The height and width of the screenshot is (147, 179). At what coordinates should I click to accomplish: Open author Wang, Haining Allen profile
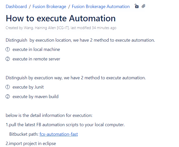tap(46, 28)
